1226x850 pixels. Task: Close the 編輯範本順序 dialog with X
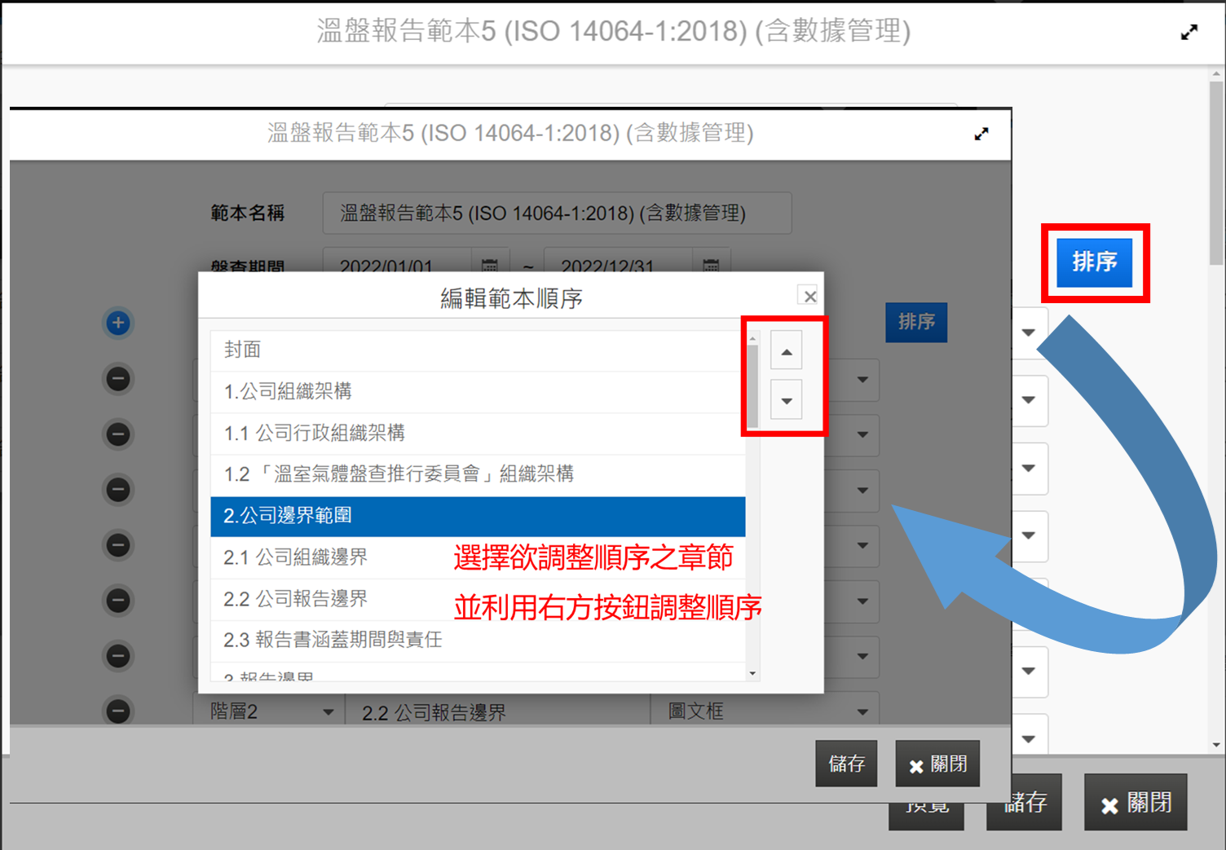pyautogui.click(x=809, y=296)
